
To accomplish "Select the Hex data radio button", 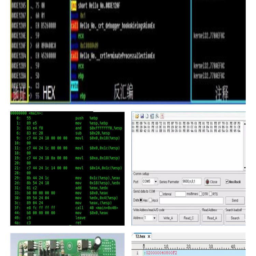I will 141,200.
